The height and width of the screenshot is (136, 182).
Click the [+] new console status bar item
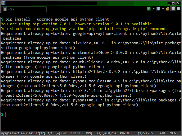point(58,133)
